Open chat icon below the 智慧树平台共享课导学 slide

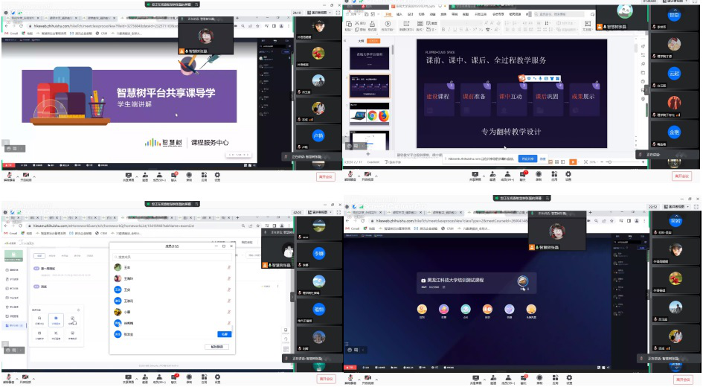174,176
